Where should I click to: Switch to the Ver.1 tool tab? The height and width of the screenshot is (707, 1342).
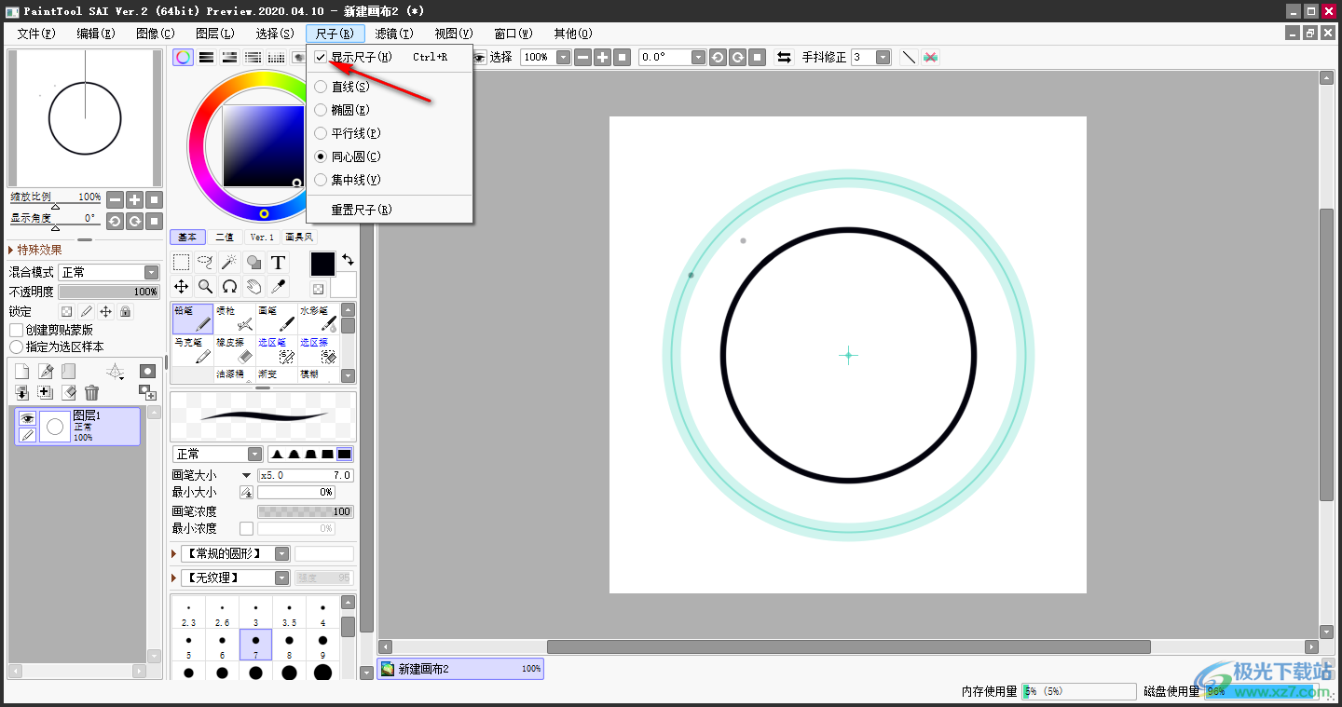[x=262, y=237]
